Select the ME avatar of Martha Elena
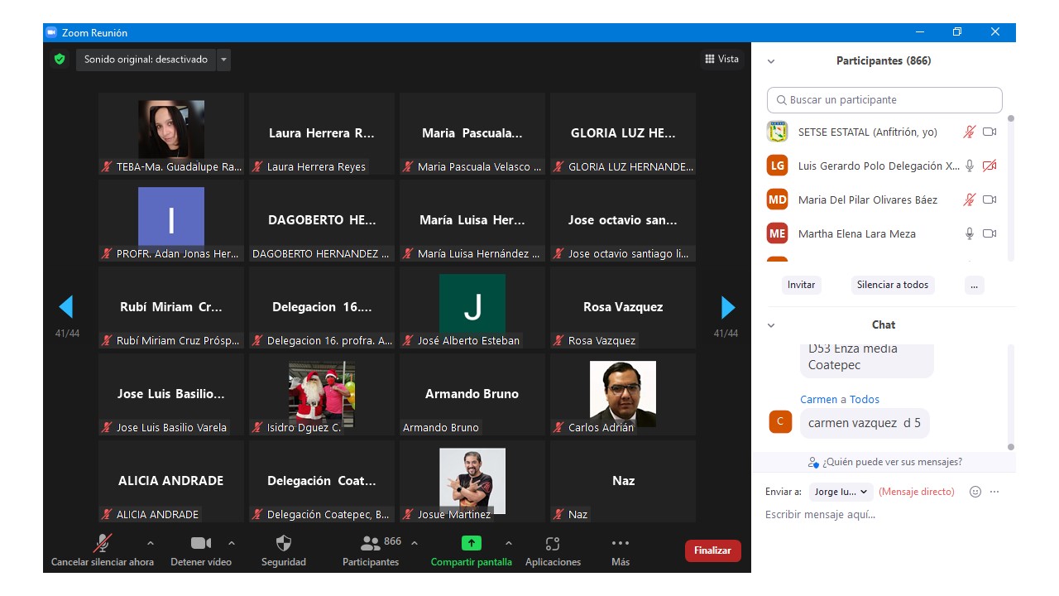Screen dimensions: 1059x596 (777, 233)
